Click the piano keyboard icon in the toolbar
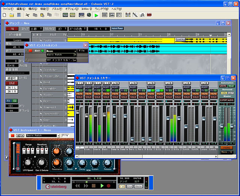240x196 pixels. pyautogui.click(x=81, y=15)
